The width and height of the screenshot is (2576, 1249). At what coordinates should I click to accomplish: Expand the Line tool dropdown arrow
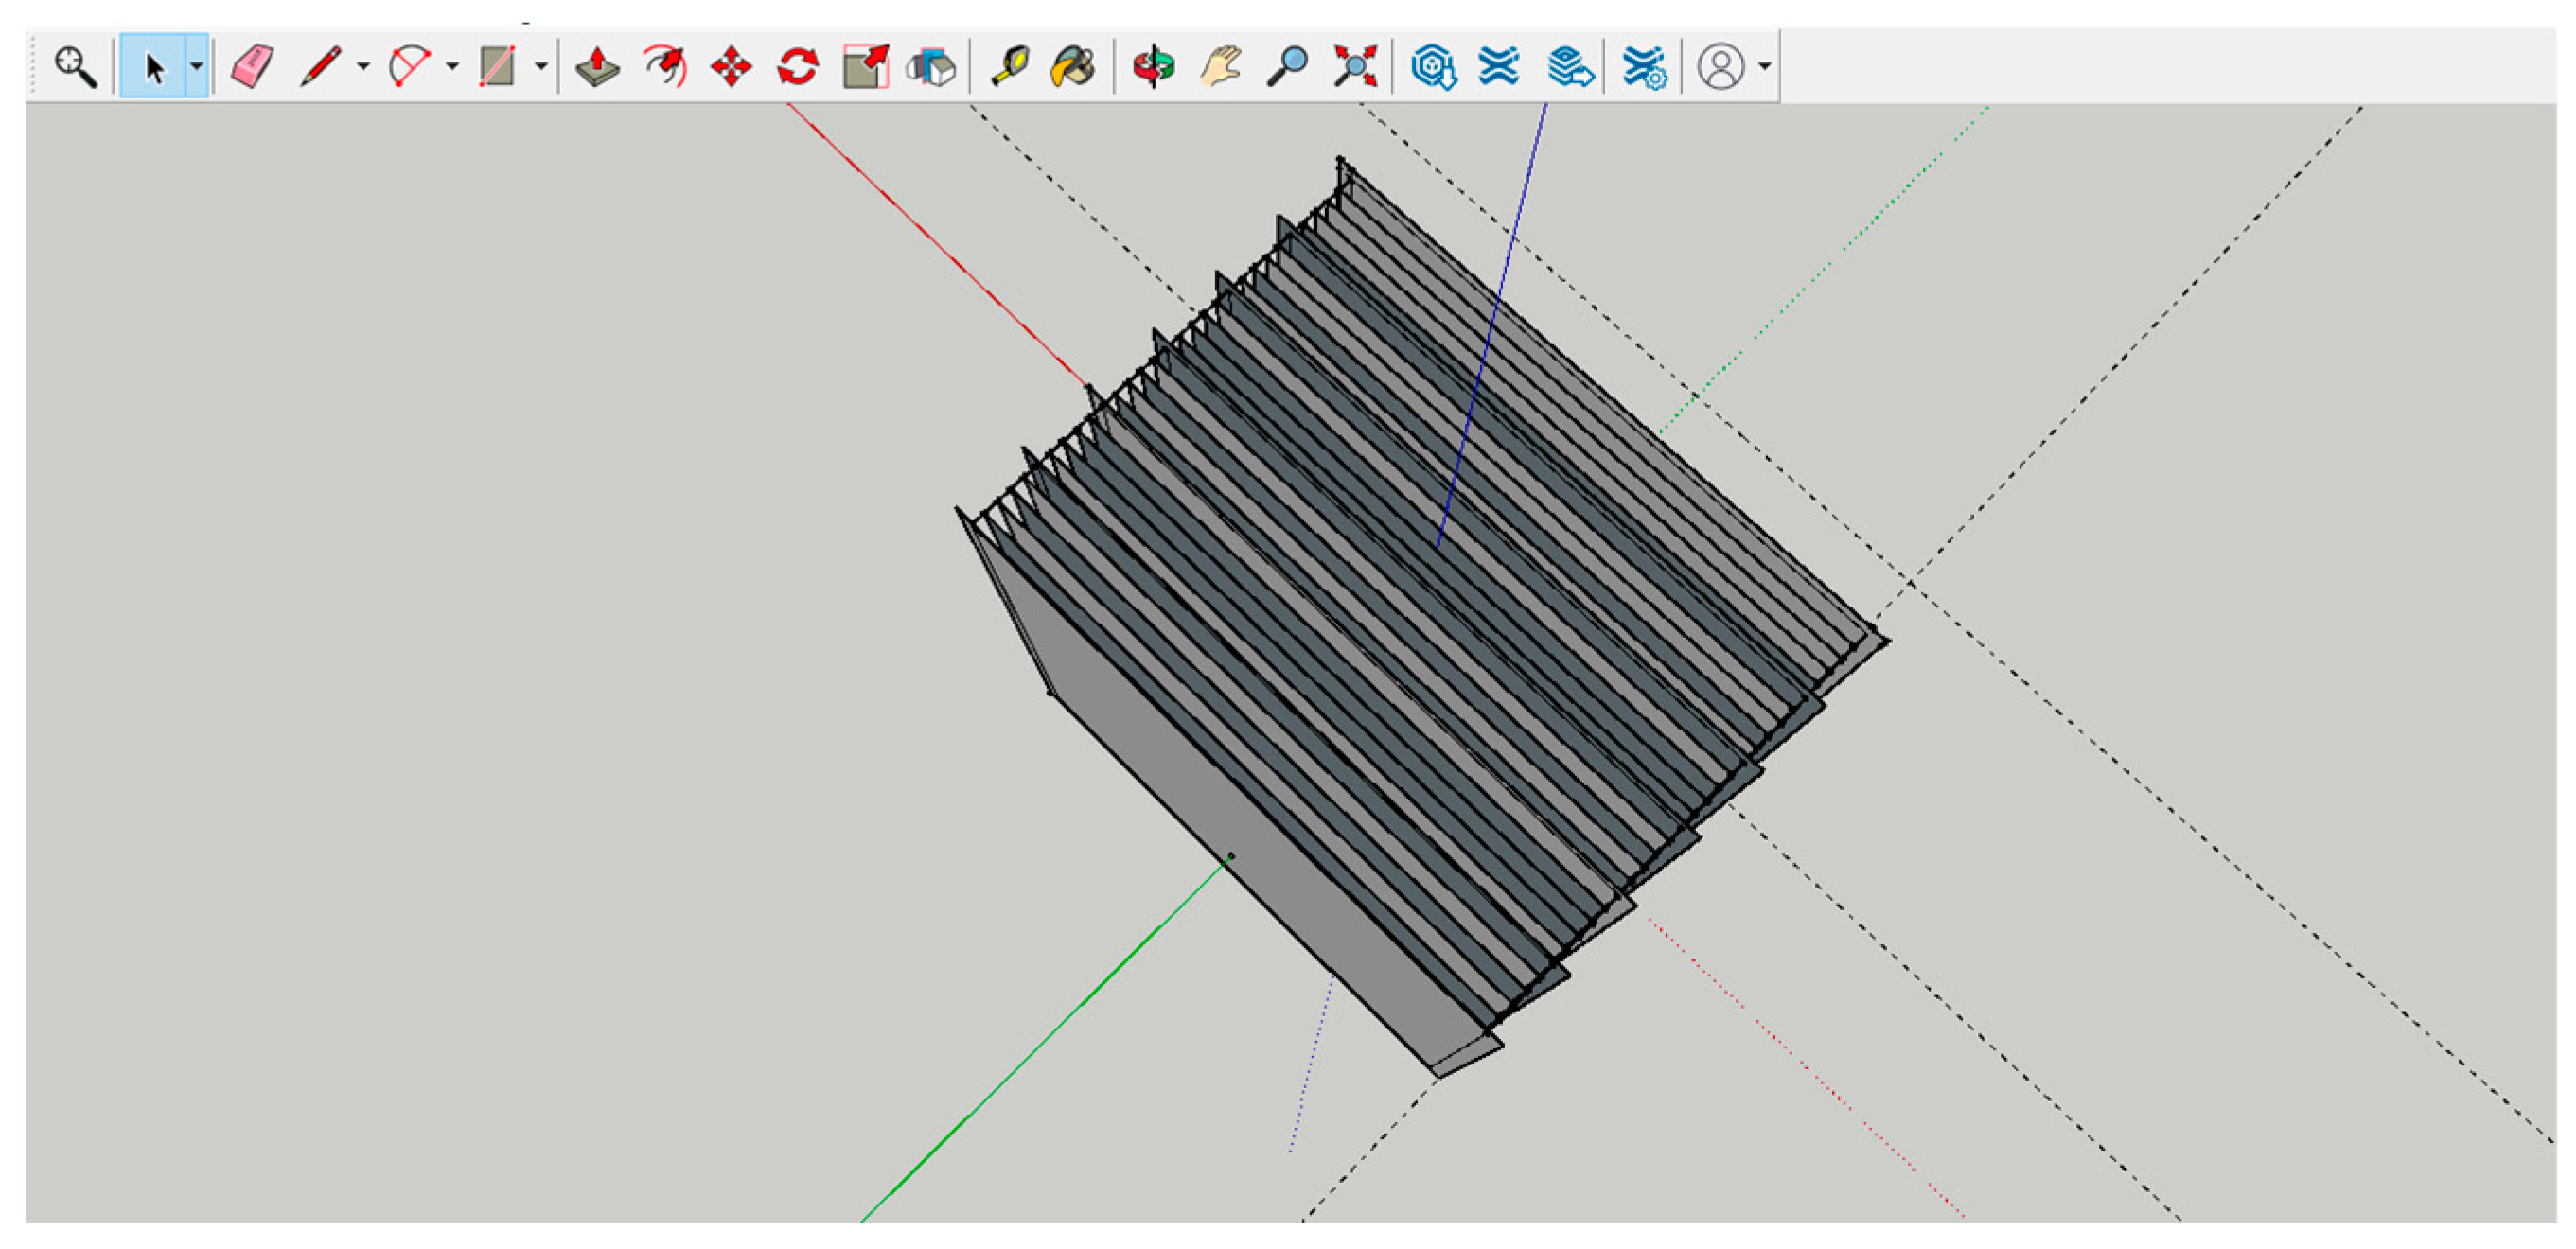tap(363, 67)
